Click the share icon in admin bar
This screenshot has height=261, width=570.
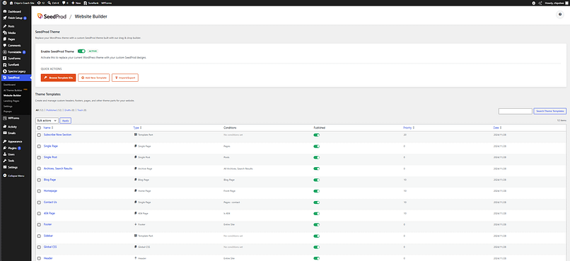click(541, 3)
